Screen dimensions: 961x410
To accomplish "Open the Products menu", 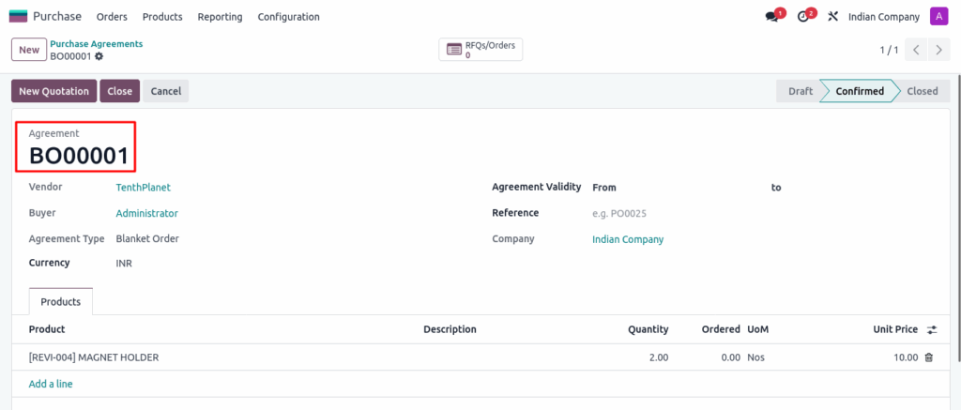I will [x=162, y=17].
